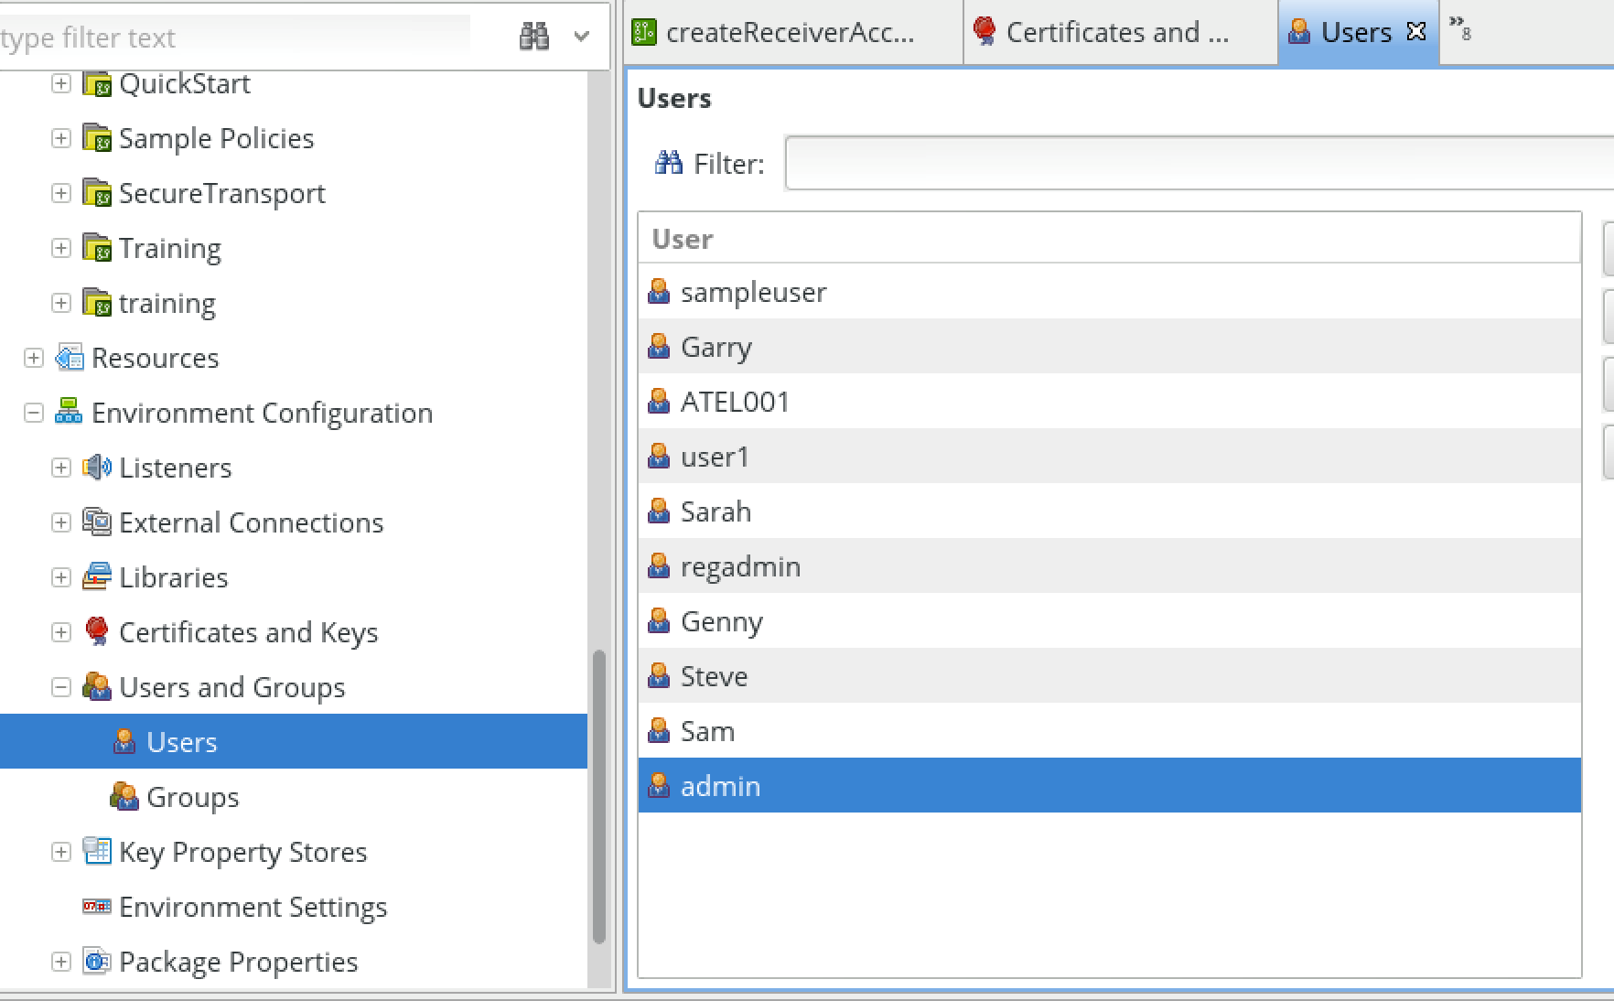Click the binoculars icon beside Filter
The width and height of the screenshot is (1614, 1001).
[x=669, y=163]
